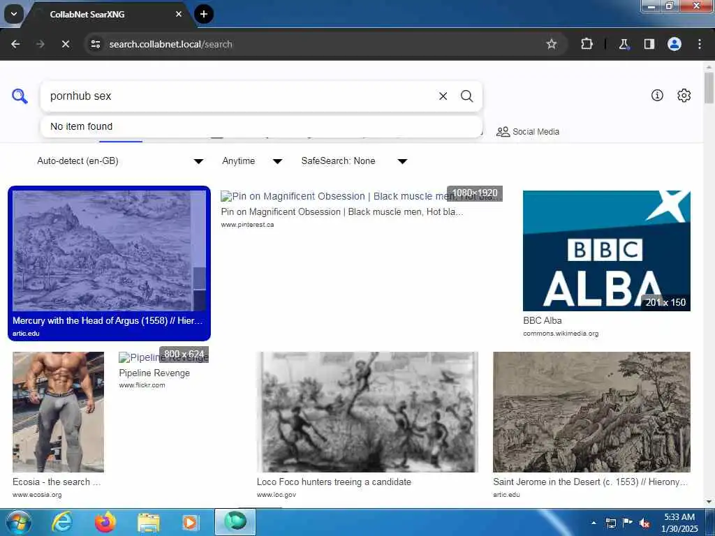Screen dimensions: 715x536
Task: Open the Ecosia search result thumbnail
Action: [x=59, y=412]
